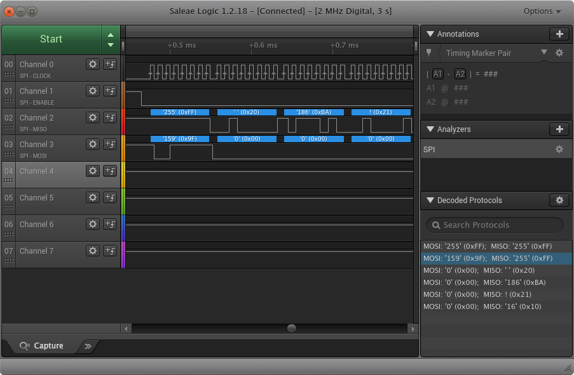Collapse the Decoded Protocols panel

430,201
